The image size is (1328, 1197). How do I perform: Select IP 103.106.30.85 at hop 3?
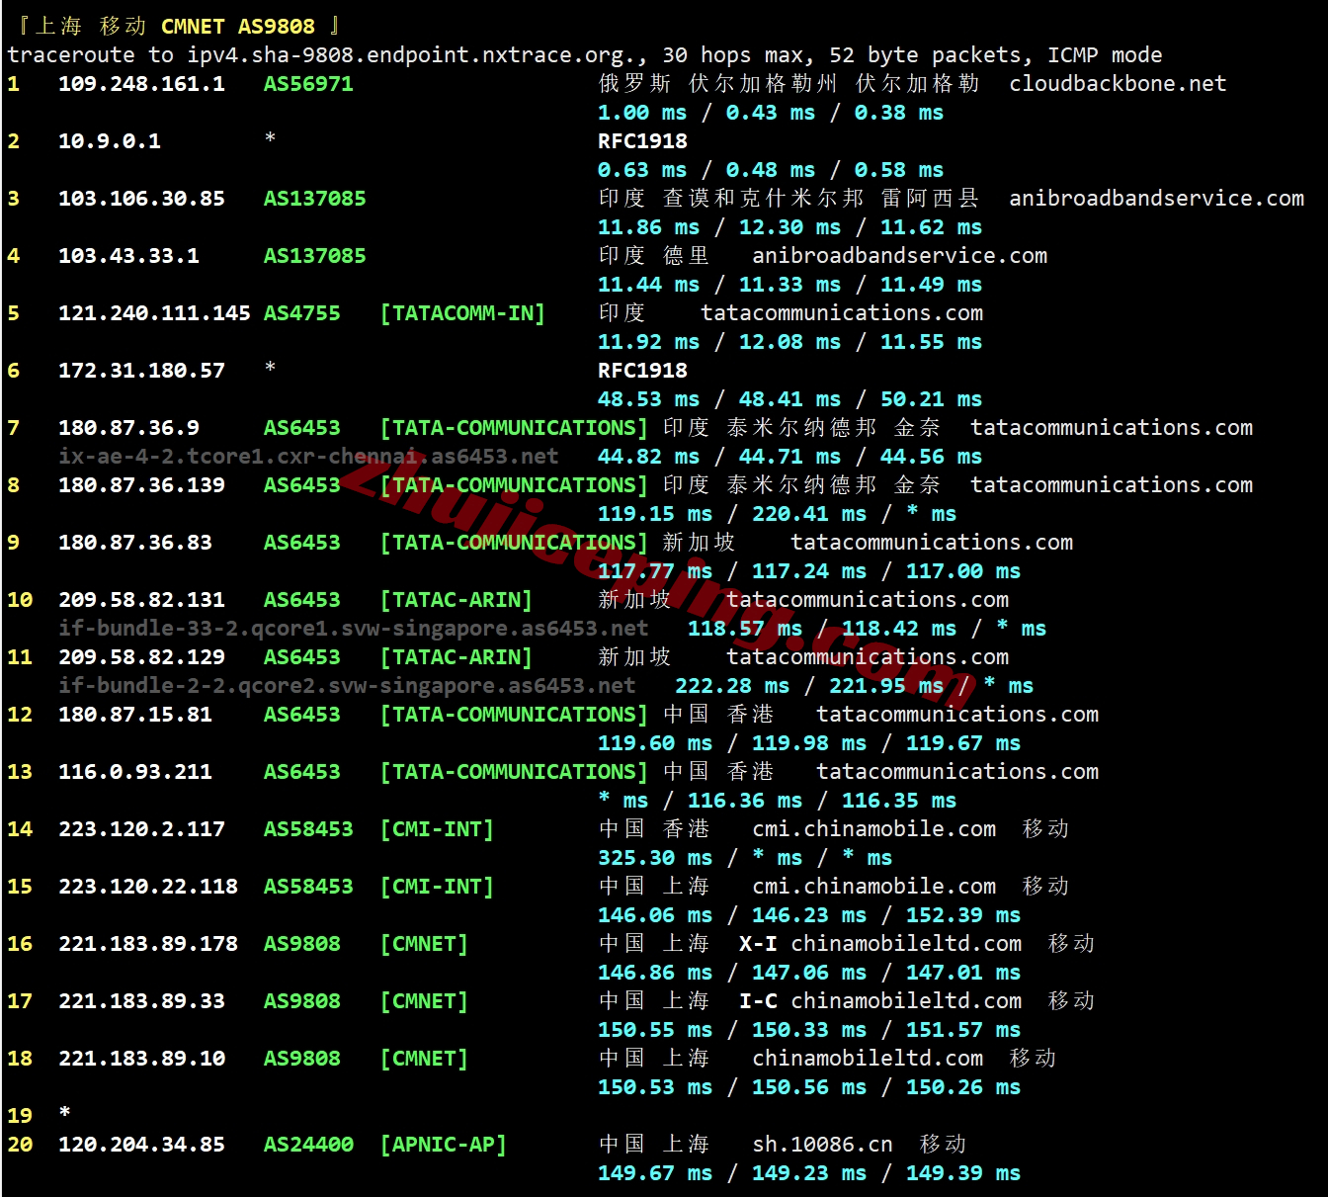(141, 199)
